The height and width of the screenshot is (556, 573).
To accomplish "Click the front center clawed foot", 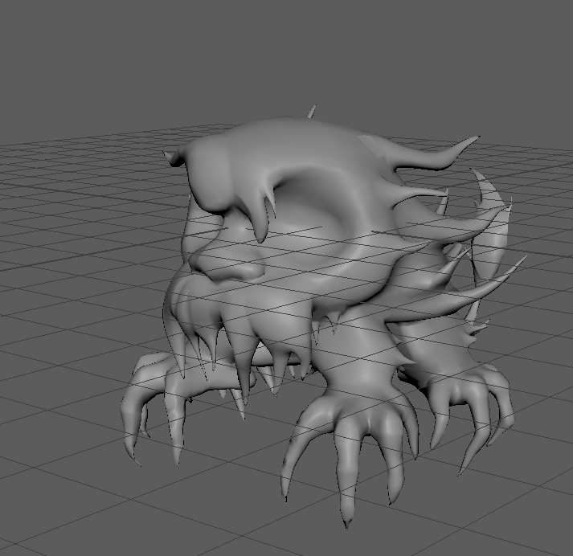I will tap(354, 434).
